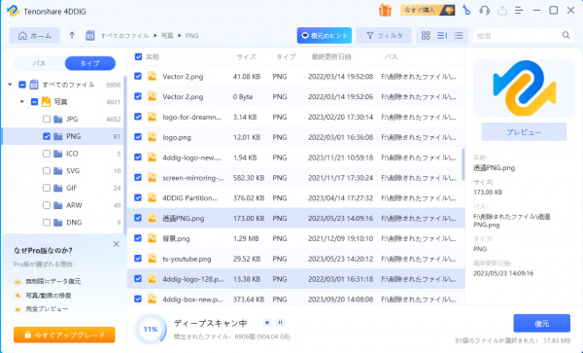Open the key registration icon
The width and height of the screenshot is (583, 353).
tap(466, 10)
